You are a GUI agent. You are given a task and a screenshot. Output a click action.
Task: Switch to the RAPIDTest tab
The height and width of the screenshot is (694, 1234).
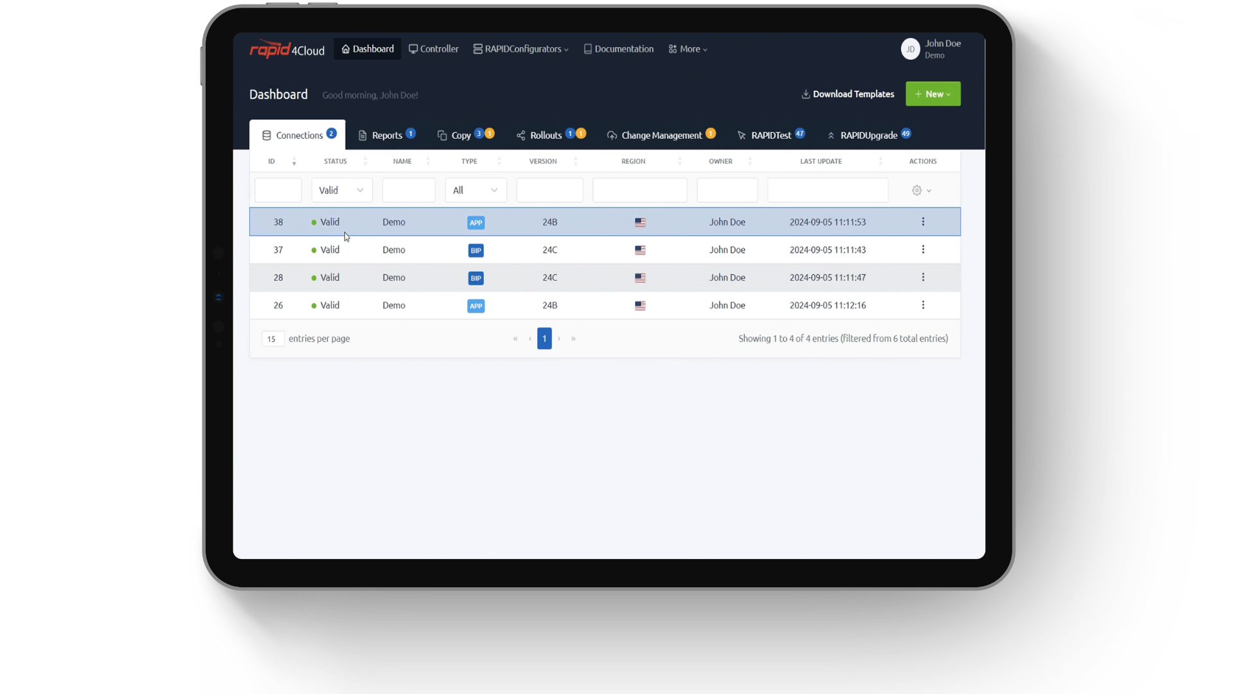click(771, 135)
